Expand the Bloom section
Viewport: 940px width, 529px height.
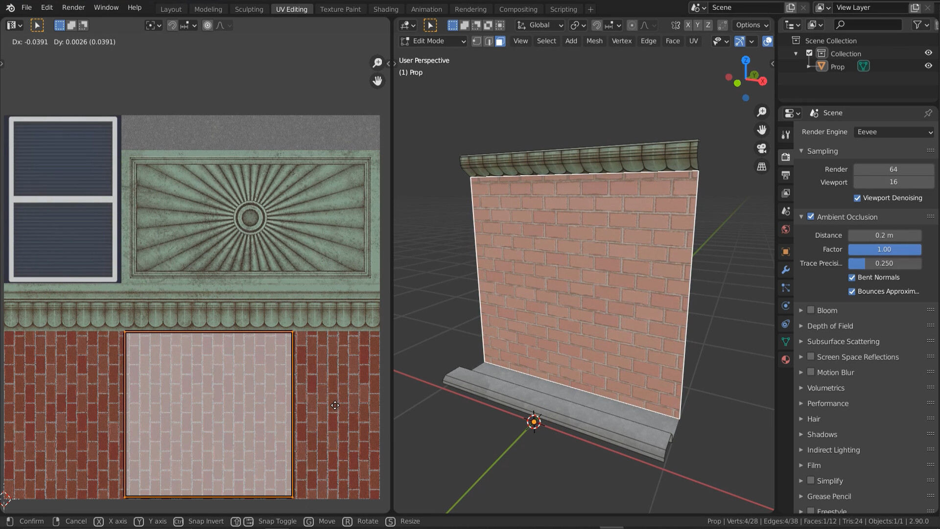tap(802, 310)
